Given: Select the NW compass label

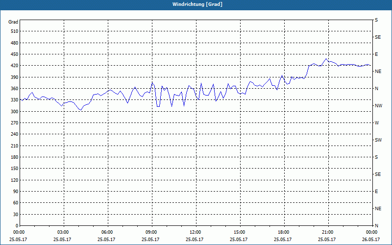Looking at the screenshot, I should [378, 106].
